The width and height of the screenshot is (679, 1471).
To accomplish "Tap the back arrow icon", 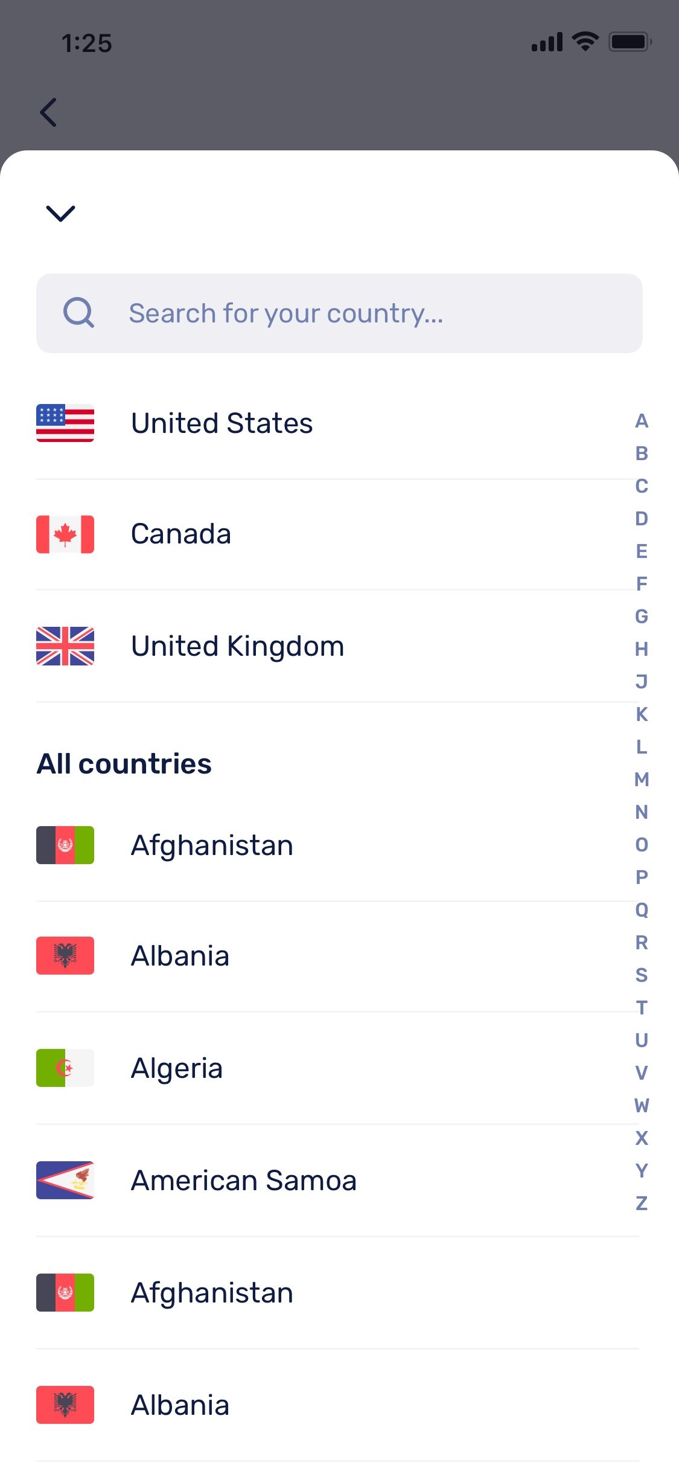I will tap(48, 112).
